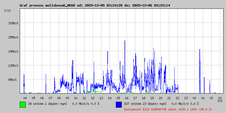Click the 18Mbit y-axis label
The image size is (226, 113).
click(13, 51)
